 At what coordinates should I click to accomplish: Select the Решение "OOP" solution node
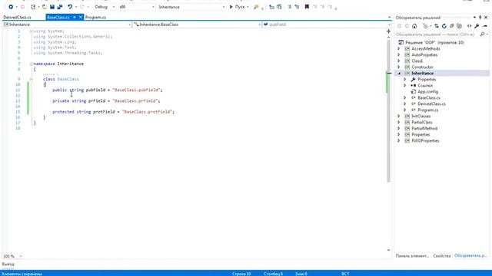434,43
